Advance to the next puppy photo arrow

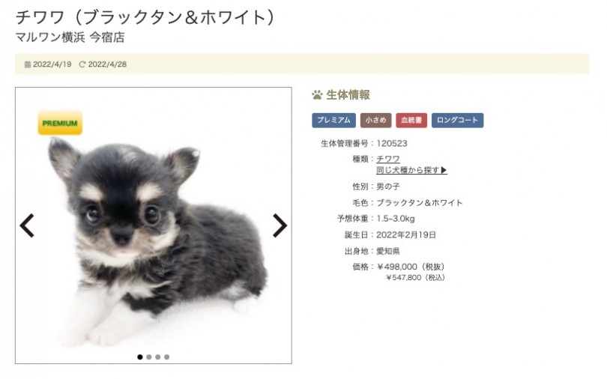coord(280,225)
